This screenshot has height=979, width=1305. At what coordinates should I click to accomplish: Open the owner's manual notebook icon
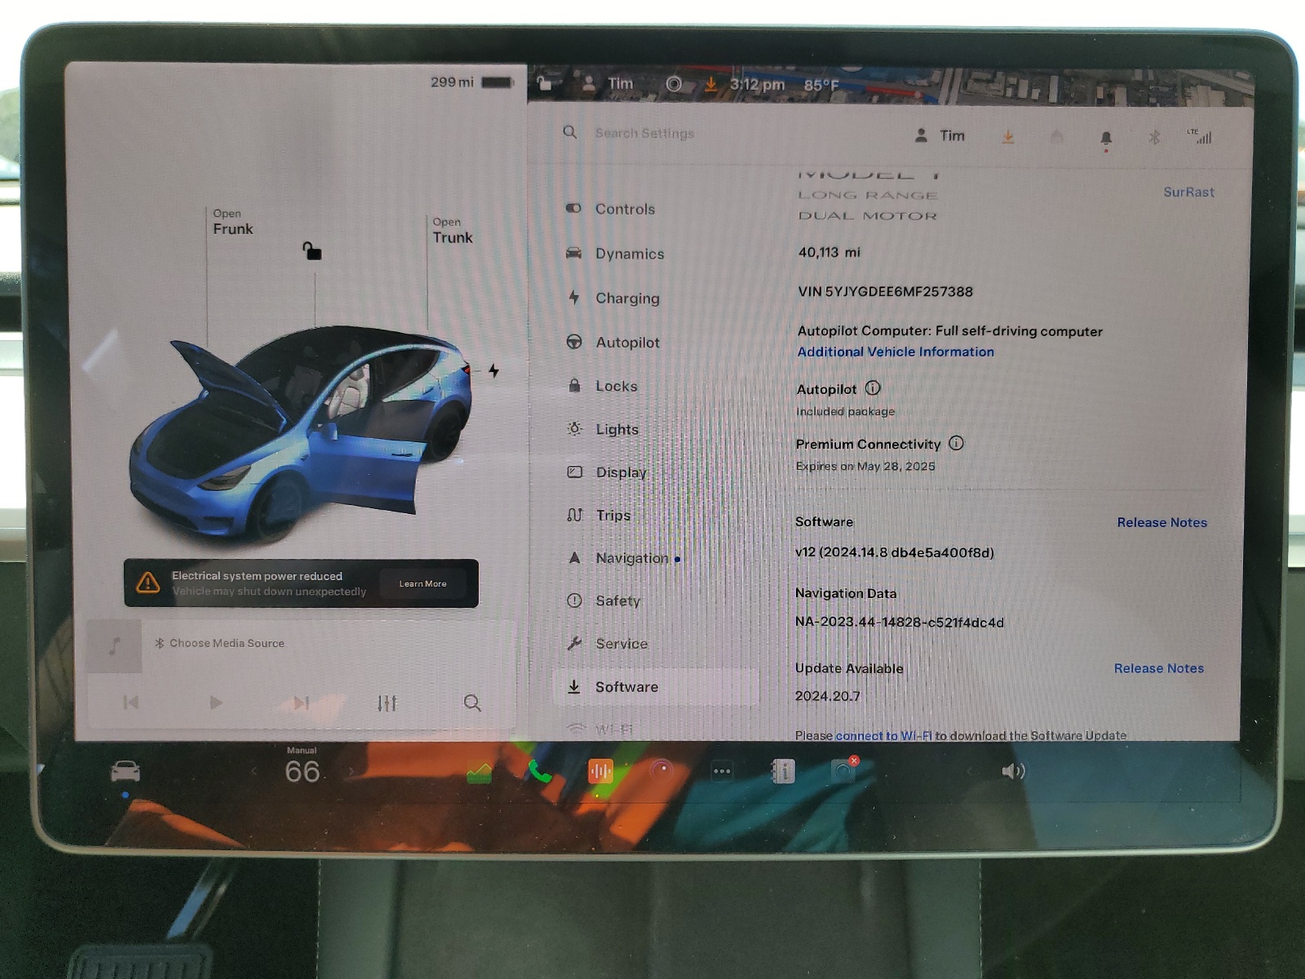(783, 771)
